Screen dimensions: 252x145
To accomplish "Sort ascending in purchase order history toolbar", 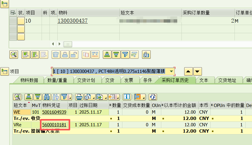I will pyautogui.click(x=29, y=97).
